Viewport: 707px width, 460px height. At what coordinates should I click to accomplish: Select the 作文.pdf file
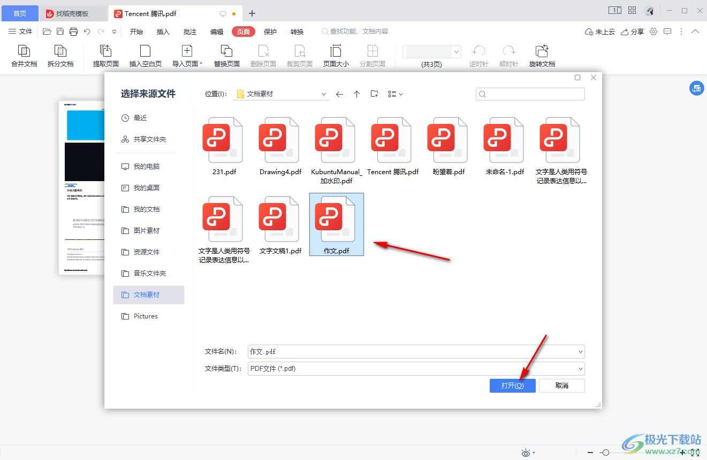(x=337, y=224)
